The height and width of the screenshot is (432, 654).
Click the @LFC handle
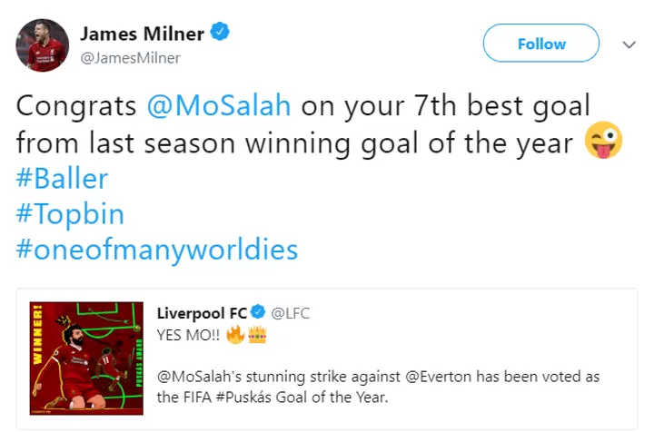(291, 313)
